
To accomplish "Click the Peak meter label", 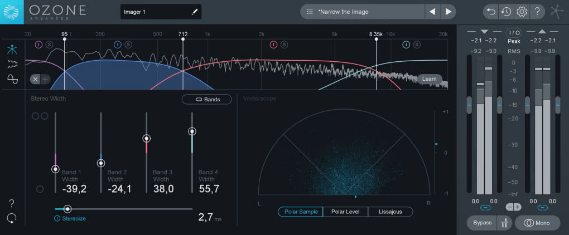I will [x=514, y=42].
